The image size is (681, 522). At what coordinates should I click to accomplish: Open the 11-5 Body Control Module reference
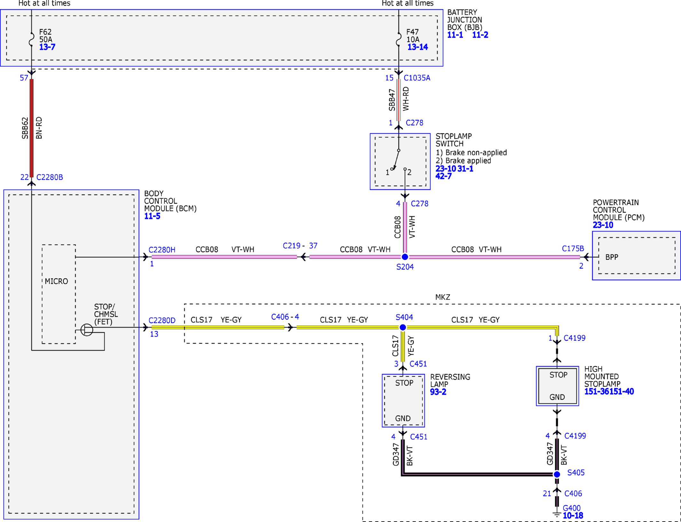click(x=152, y=216)
